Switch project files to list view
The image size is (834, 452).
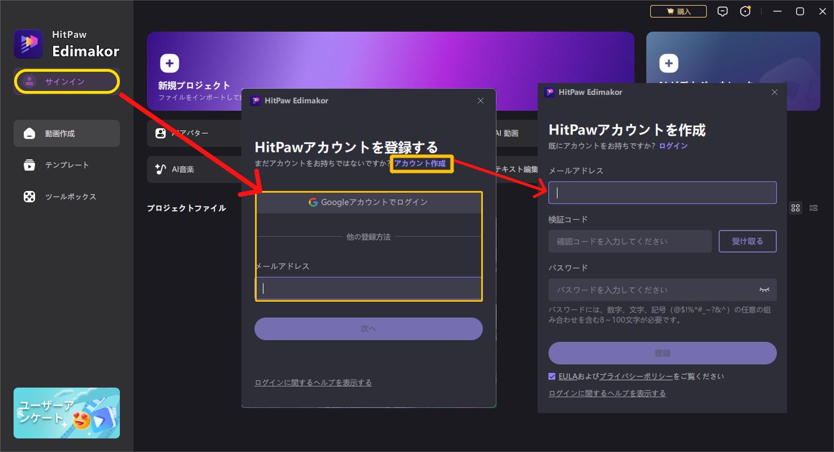[814, 207]
